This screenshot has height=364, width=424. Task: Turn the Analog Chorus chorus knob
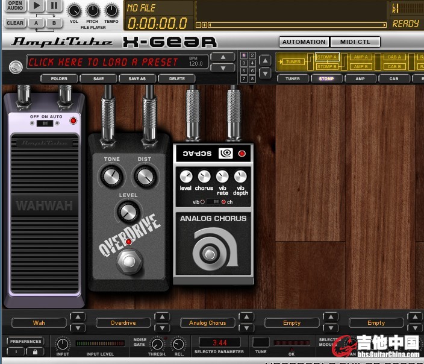pyautogui.click(x=204, y=177)
